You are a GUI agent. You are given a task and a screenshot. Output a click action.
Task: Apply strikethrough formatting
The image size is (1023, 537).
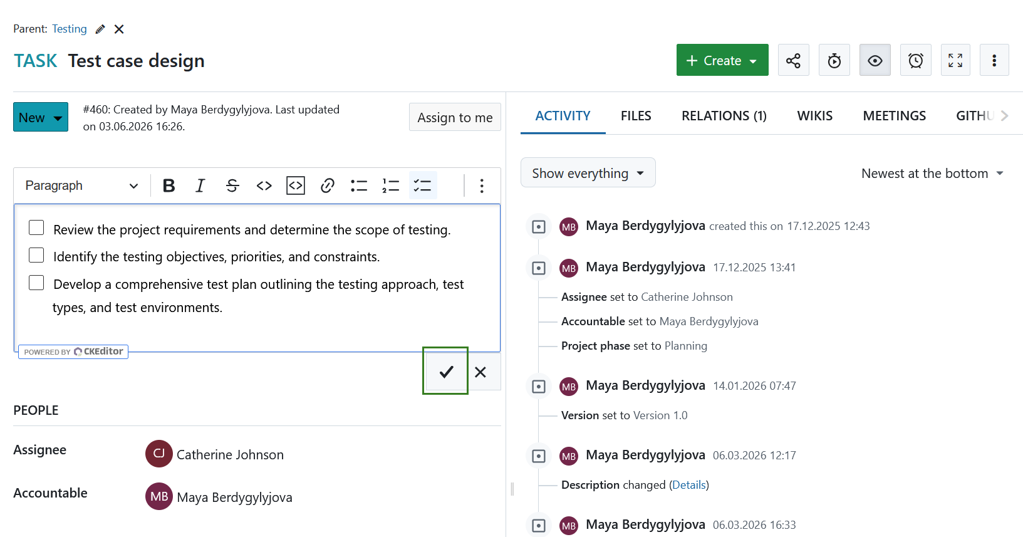click(x=232, y=185)
